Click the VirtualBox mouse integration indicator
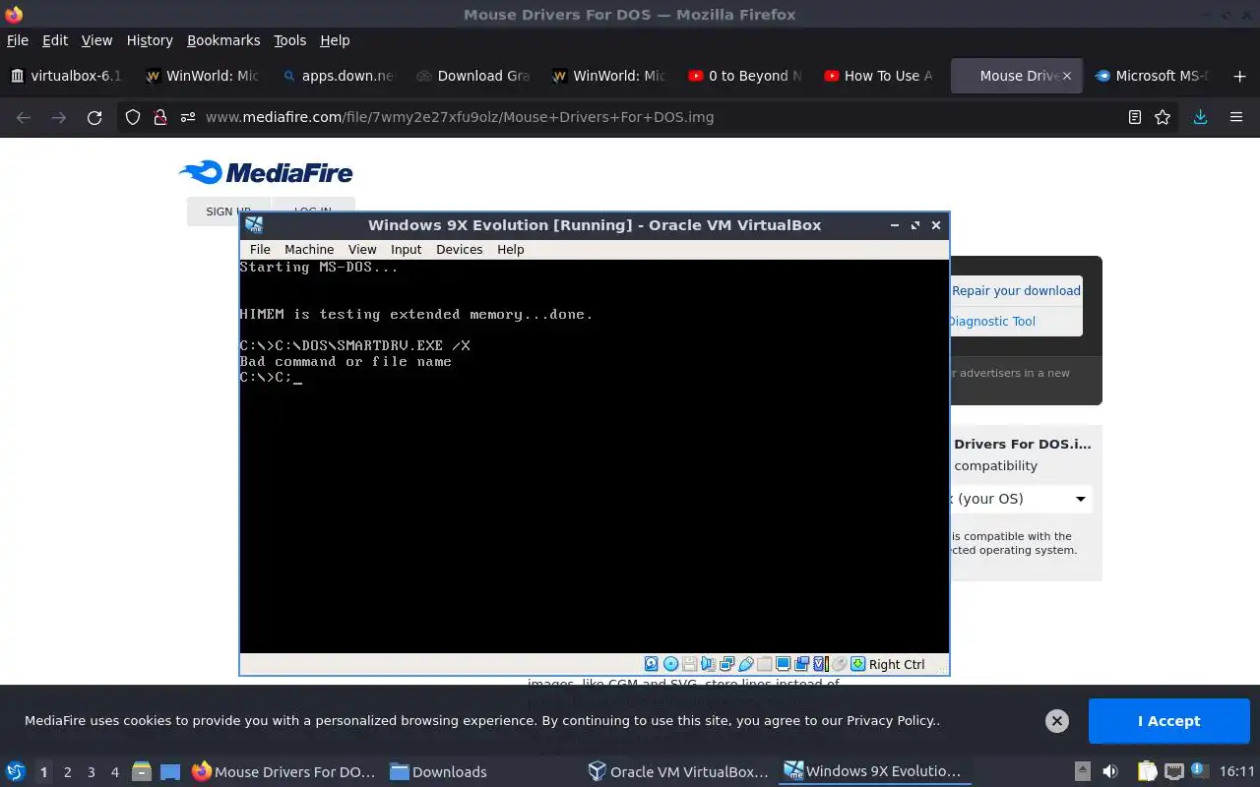This screenshot has height=787, width=1260. 840,664
